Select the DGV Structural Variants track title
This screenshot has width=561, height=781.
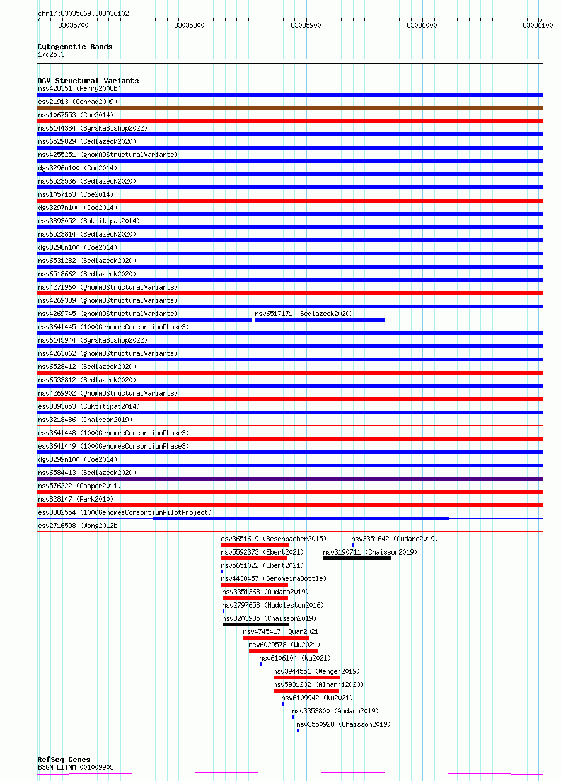click(88, 81)
